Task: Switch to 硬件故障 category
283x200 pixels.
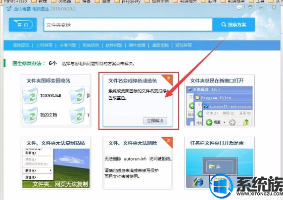Action: [137, 45]
